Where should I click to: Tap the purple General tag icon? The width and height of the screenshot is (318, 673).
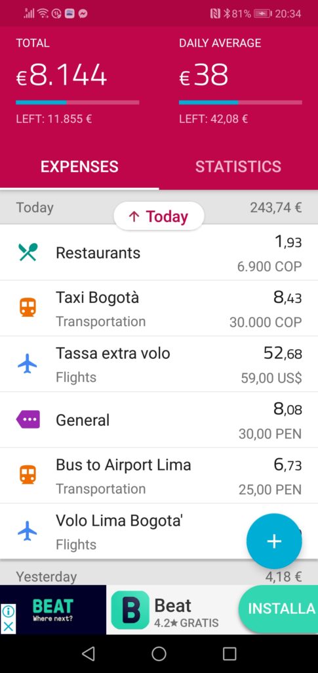tap(28, 419)
